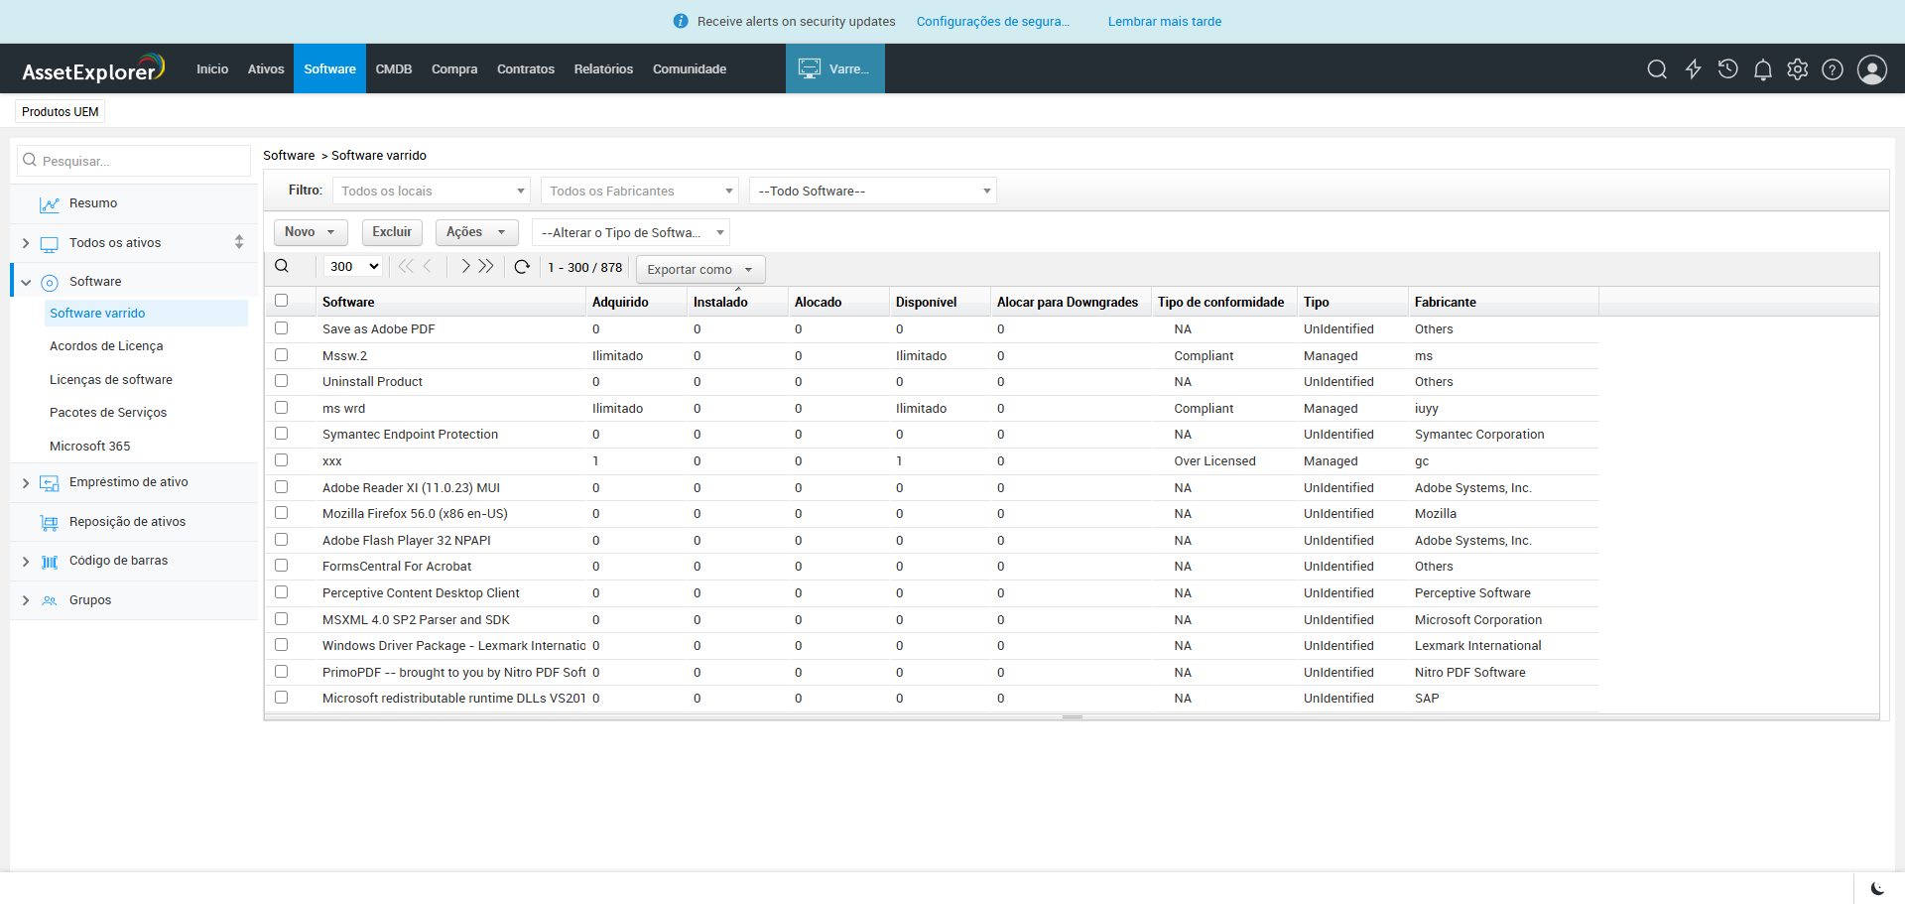Toggle dark mode moon icon
The width and height of the screenshot is (1905, 904).
point(1877,888)
